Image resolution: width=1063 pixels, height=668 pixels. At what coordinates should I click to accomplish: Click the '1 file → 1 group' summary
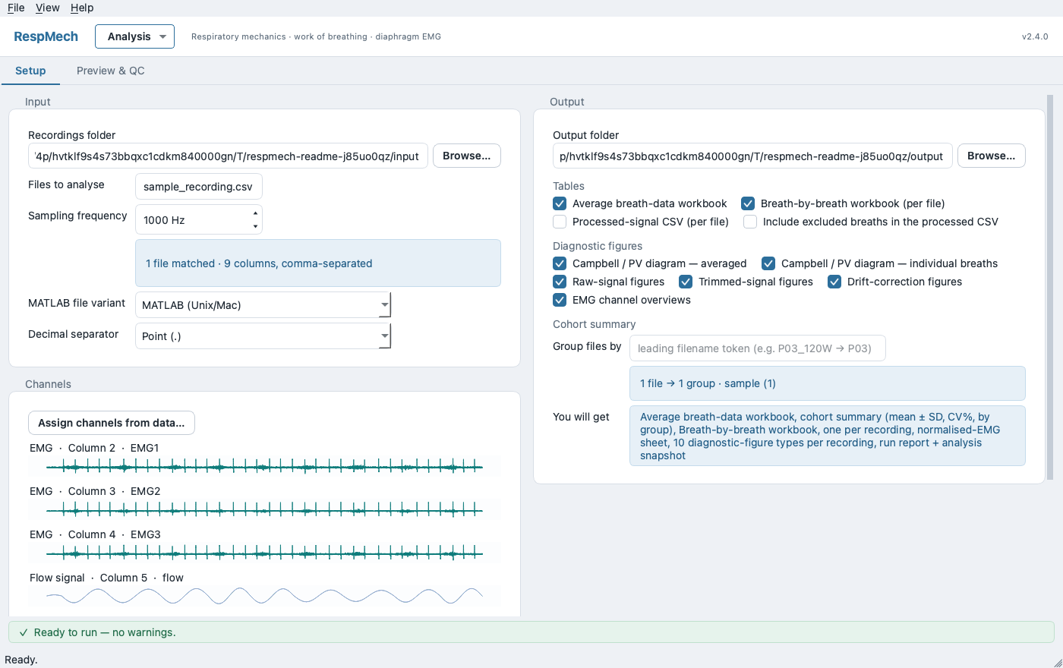(827, 383)
